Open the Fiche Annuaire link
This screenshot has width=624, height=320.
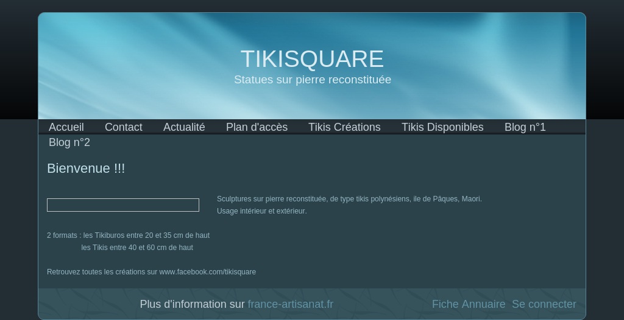469,304
